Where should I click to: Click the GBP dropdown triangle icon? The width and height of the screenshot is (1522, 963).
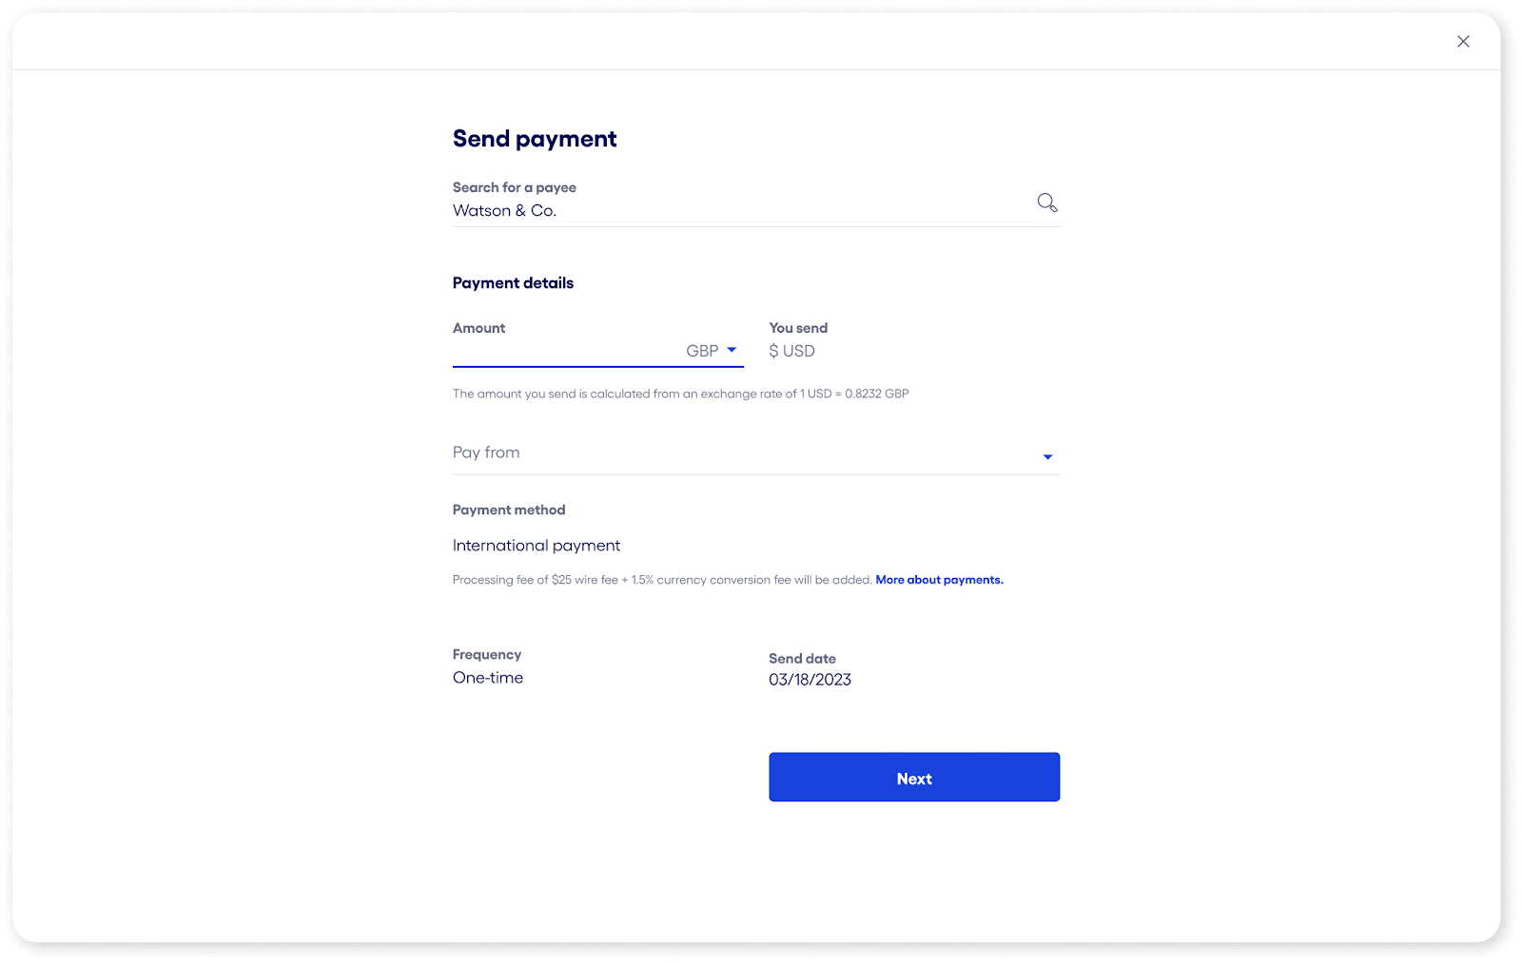tap(732, 350)
